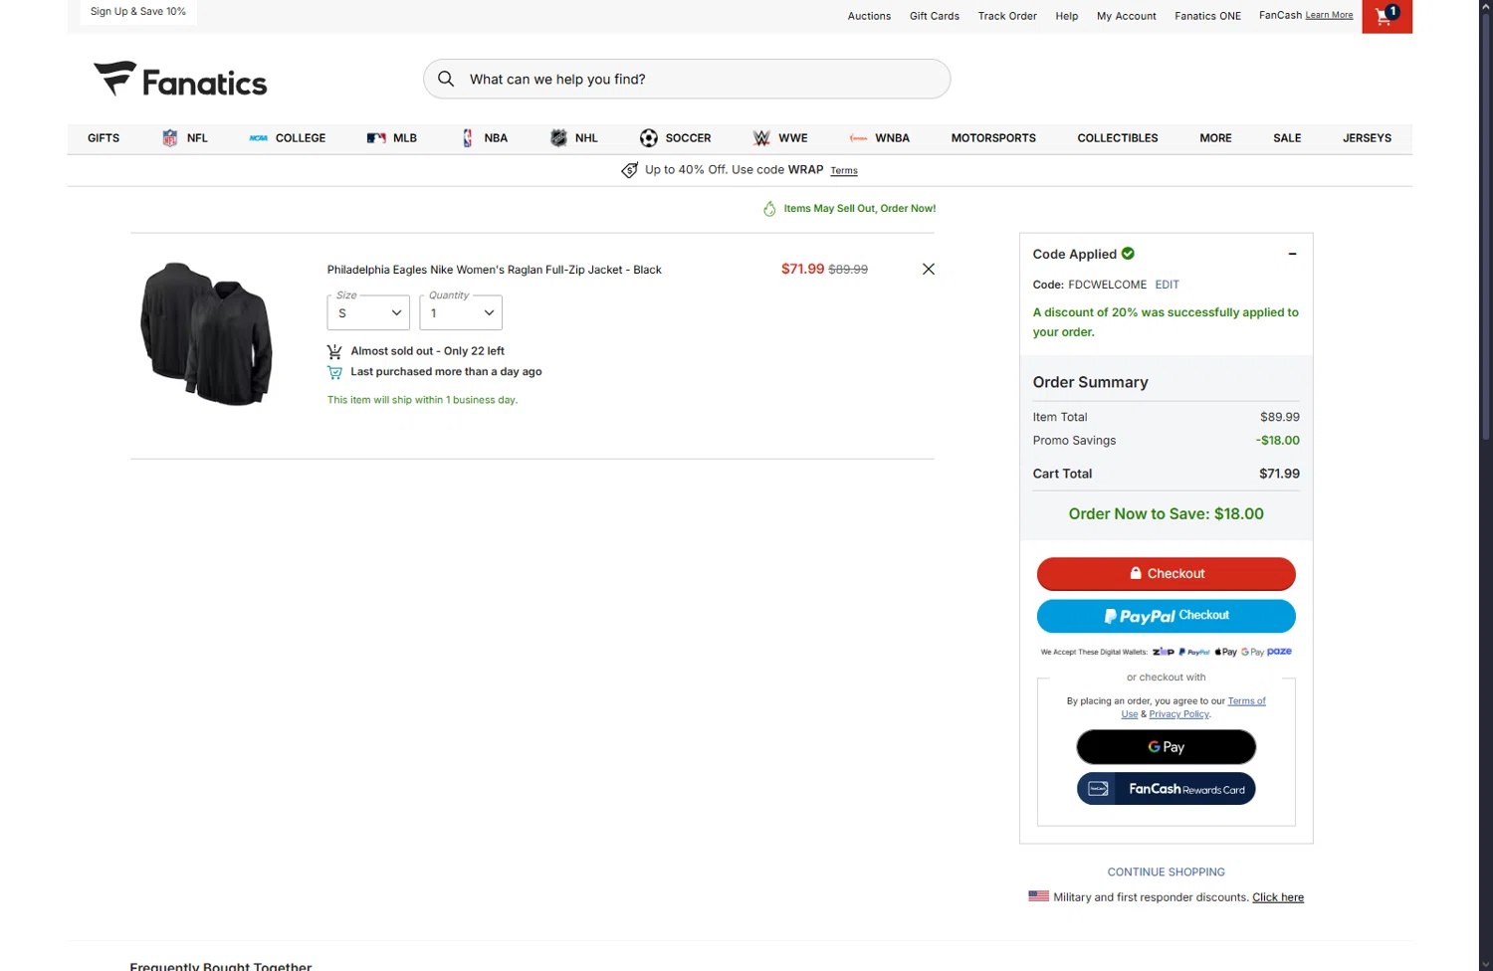This screenshot has height=971, width=1493.
Task: Open the NBA logo menu item
Action: pyautogui.click(x=468, y=138)
